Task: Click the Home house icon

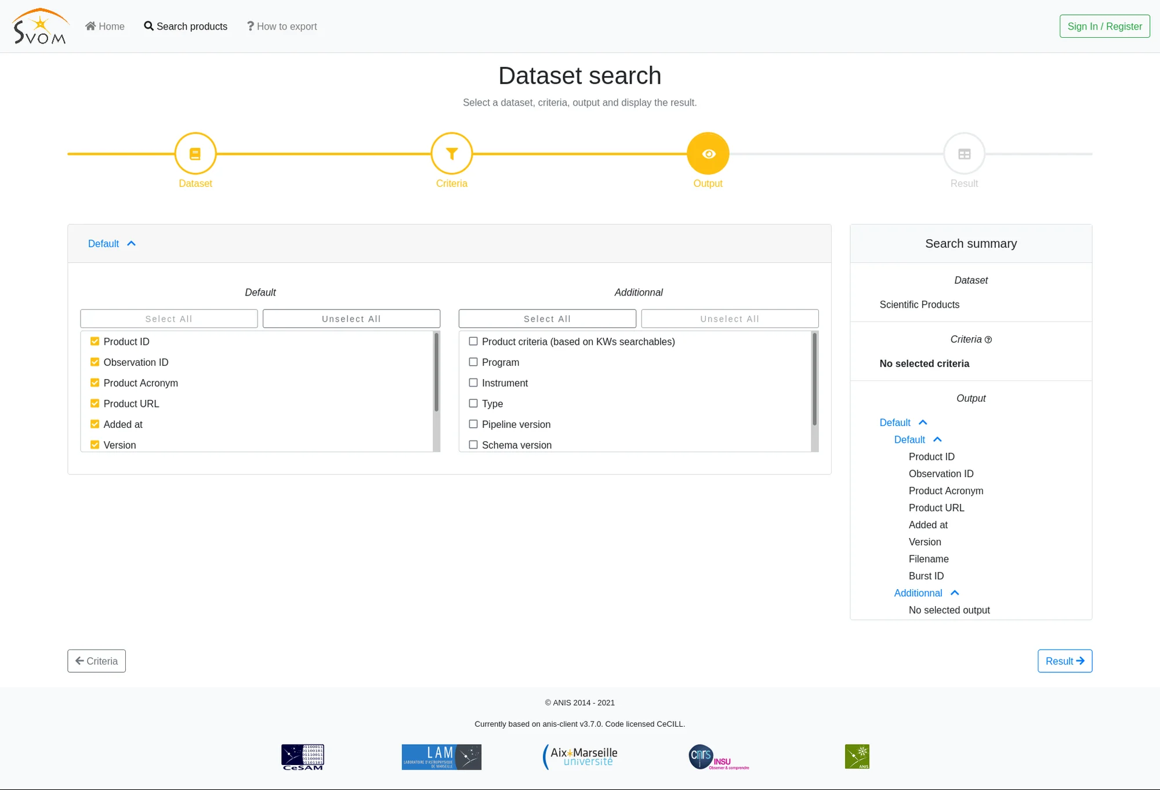Action: coord(90,26)
